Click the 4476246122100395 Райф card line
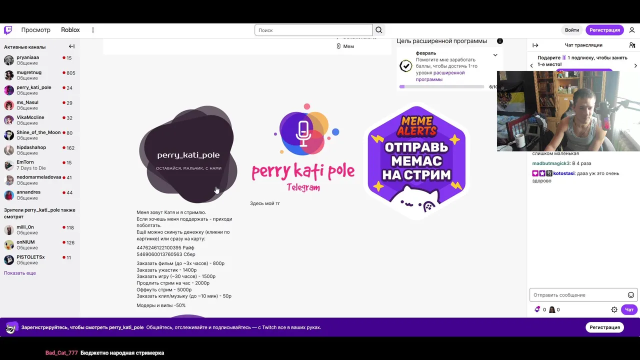 point(165,248)
